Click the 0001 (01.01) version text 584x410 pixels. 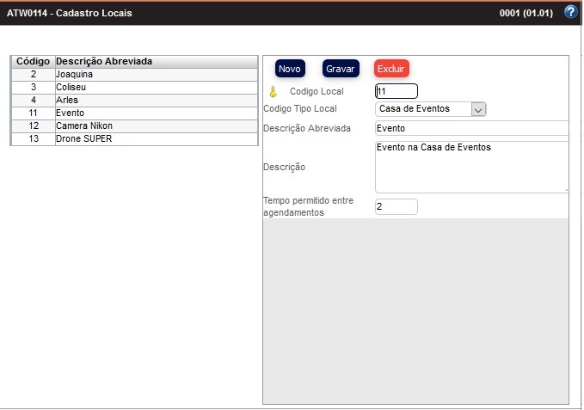click(526, 13)
